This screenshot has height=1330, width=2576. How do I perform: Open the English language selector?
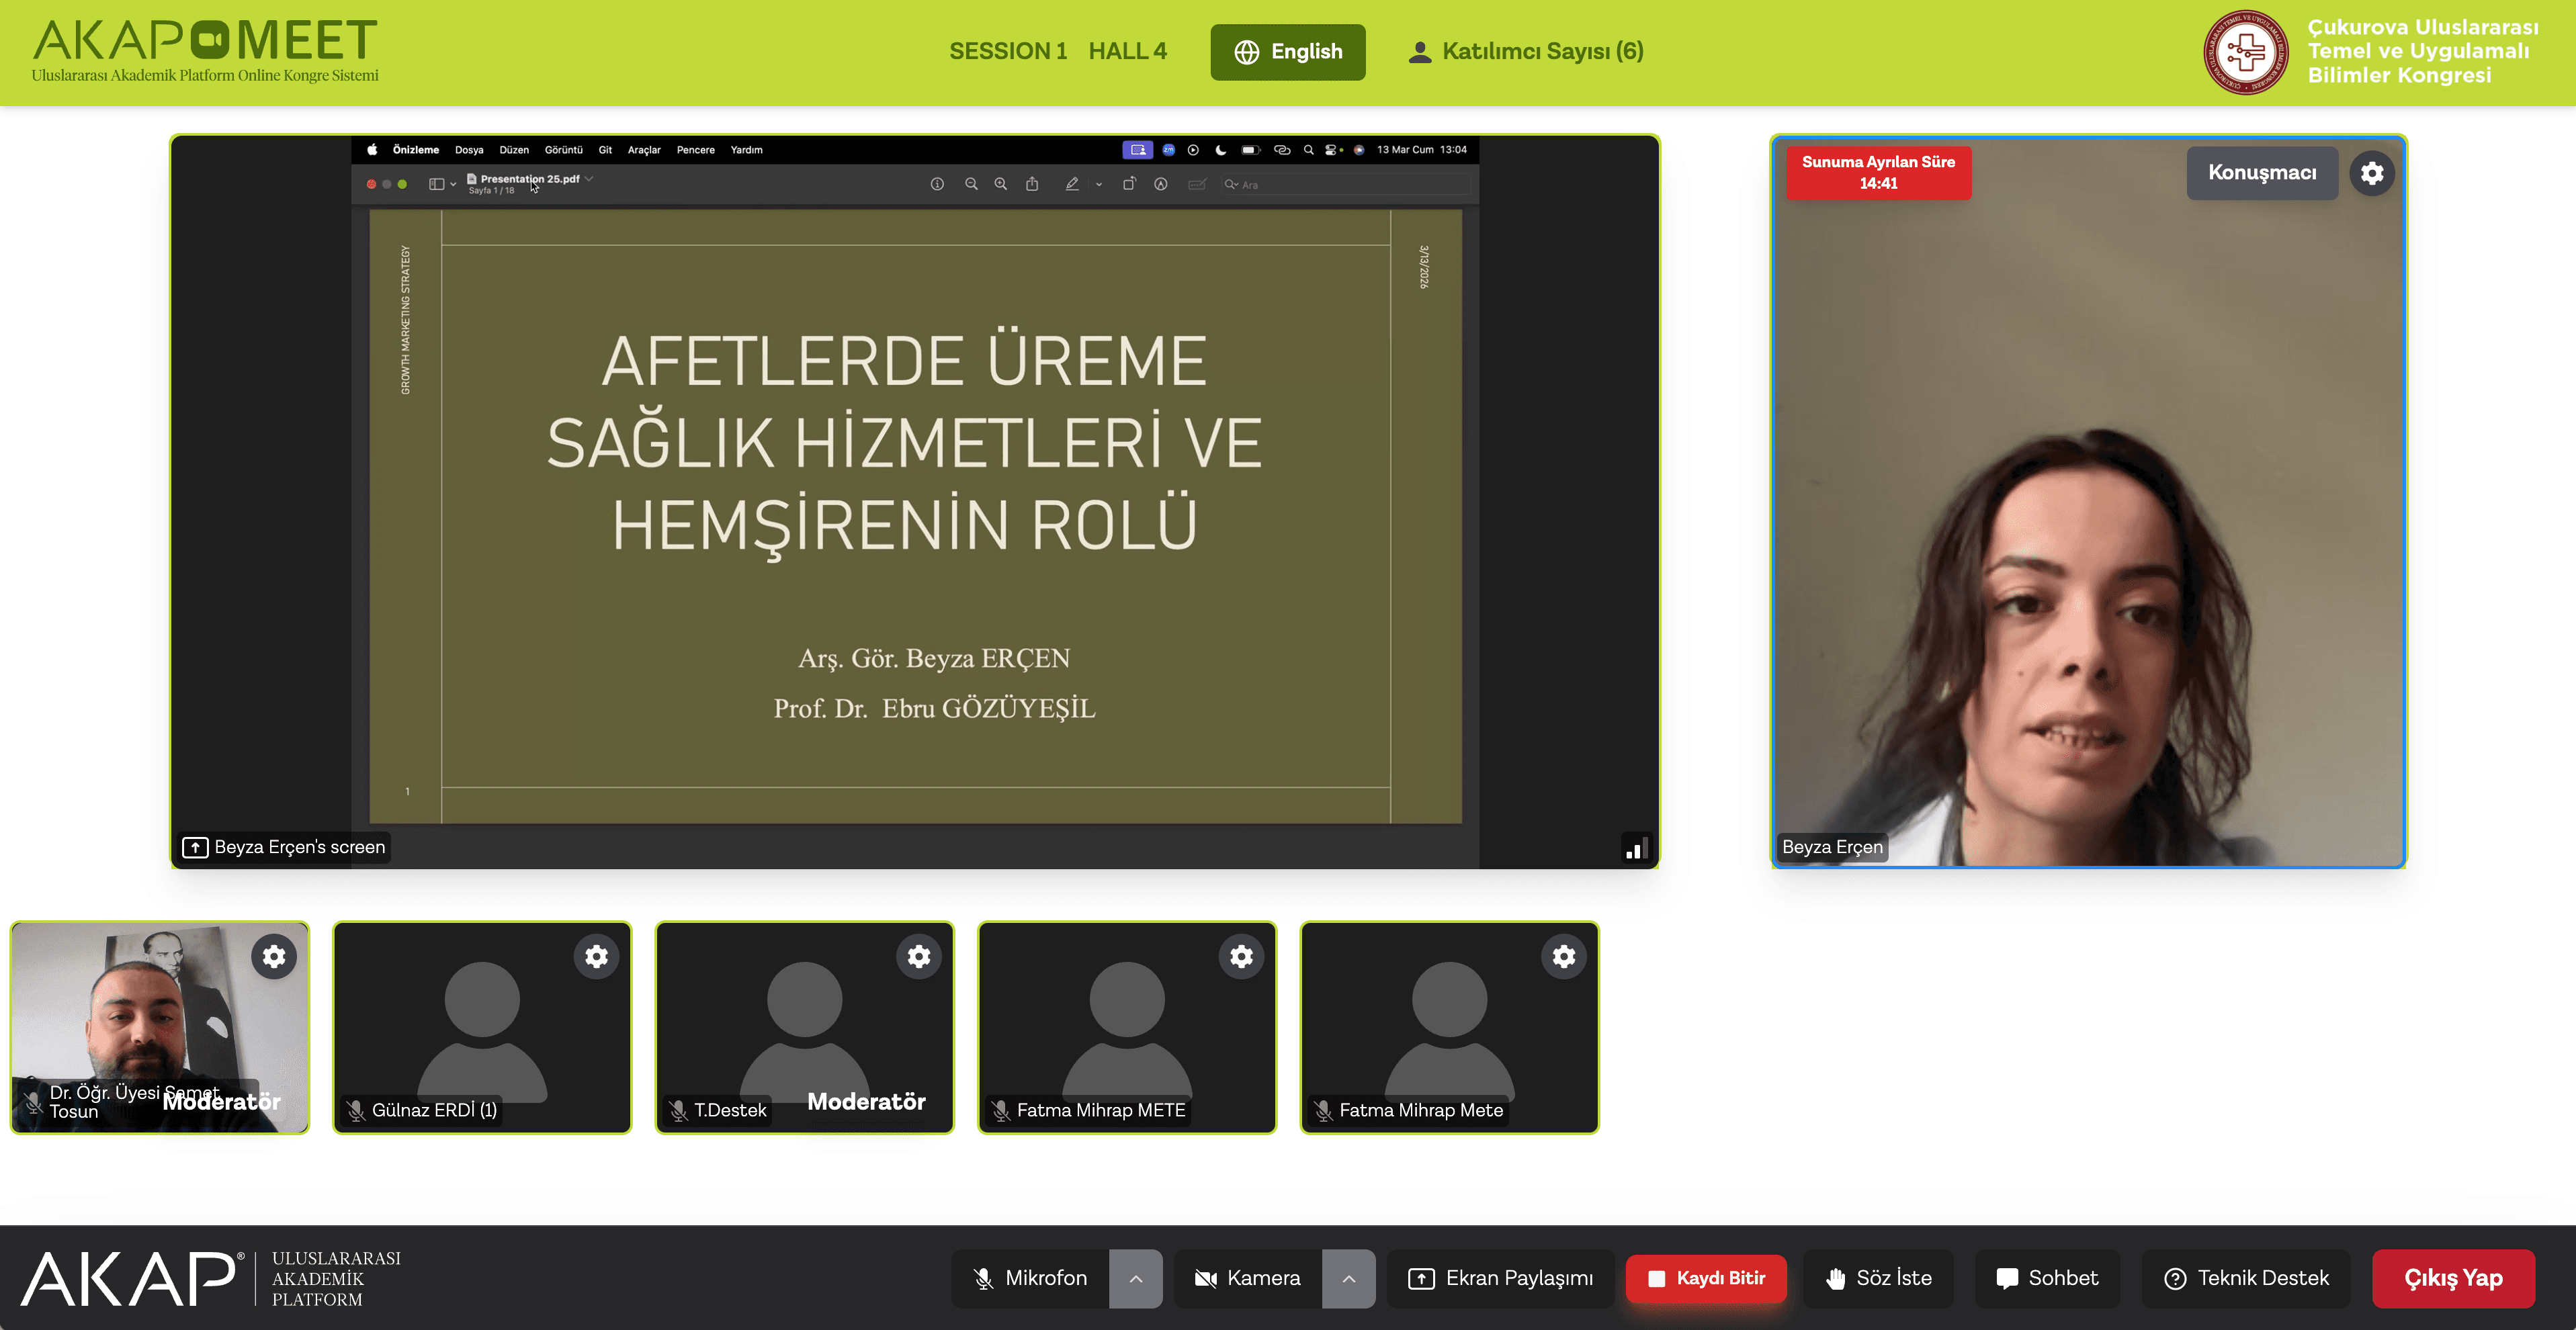click(1288, 52)
